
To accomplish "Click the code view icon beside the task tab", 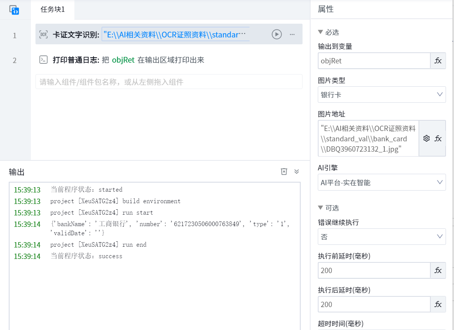I will point(14,10).
